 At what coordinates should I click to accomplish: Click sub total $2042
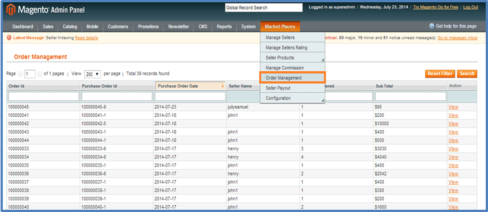tap(381, 173)
